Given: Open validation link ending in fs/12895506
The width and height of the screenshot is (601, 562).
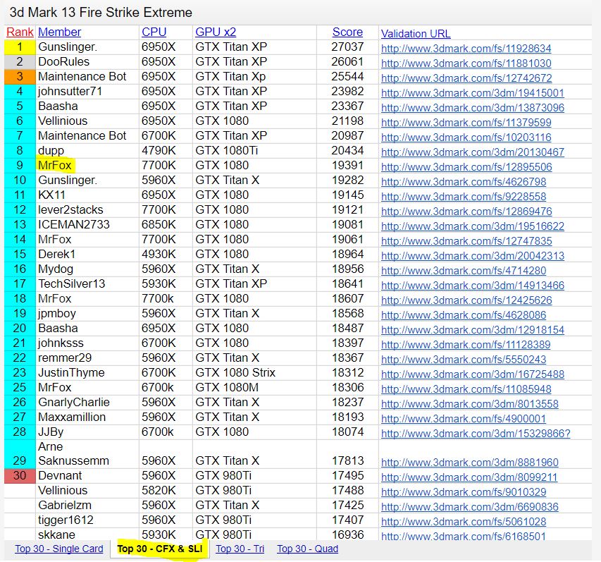Looking at the screenshot, I should [x=466, y=167].
